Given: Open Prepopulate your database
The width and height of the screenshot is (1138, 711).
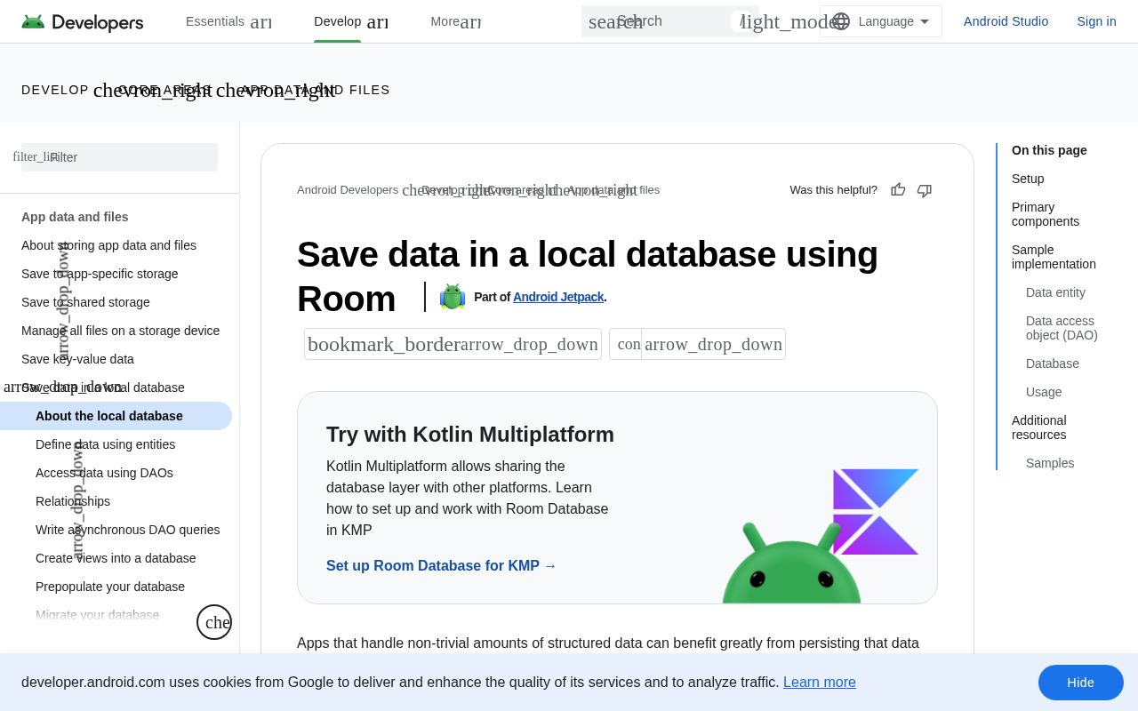Looking at the screenshot, I should (x=110, y=587).
